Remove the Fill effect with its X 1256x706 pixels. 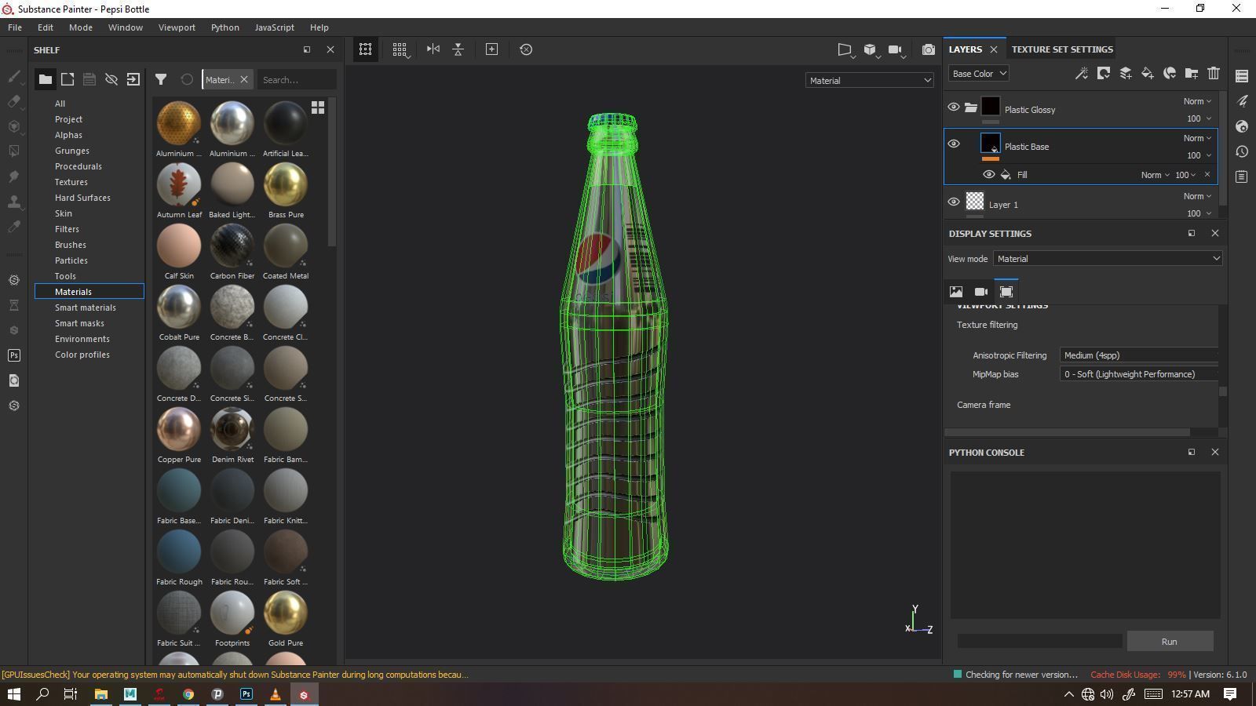tap(1207, 174)
